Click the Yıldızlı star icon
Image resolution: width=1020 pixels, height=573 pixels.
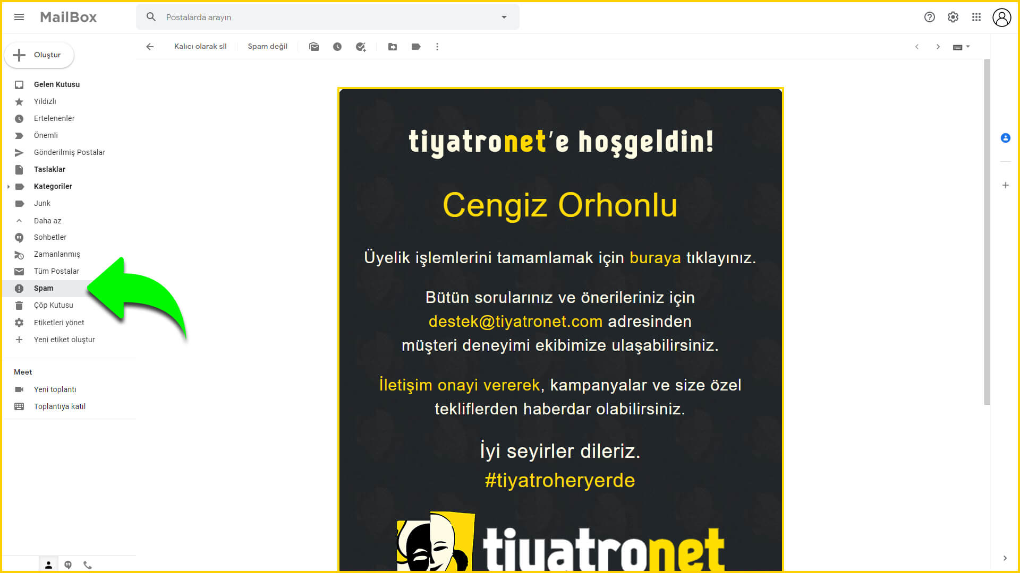[x=19, y=102]
